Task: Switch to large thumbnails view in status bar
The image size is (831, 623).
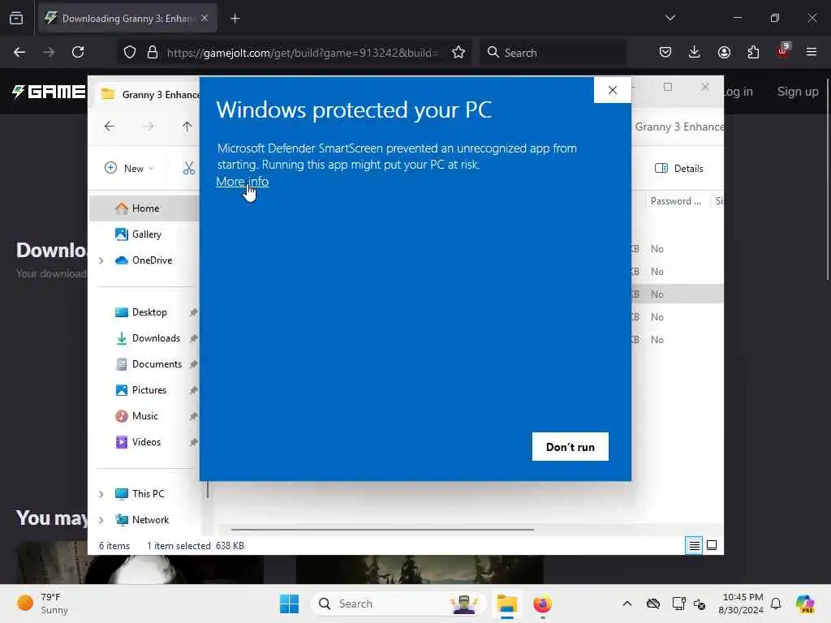Action: (712, 545)
